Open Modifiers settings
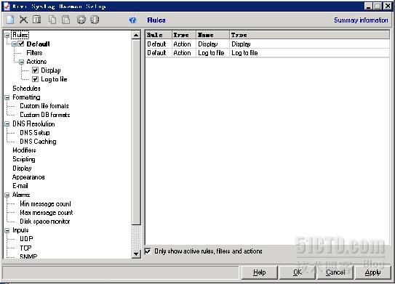 point(24,150)
